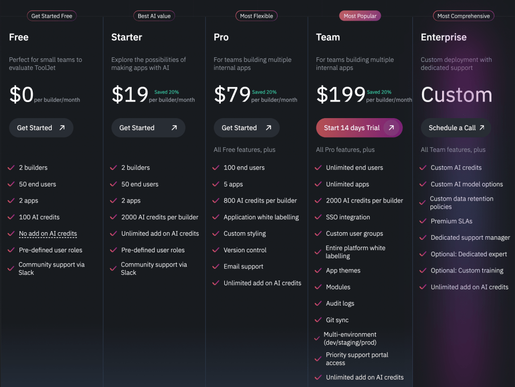Click Schedule a Call for Enterprise

pyautogui.click(x=455, y=128)
